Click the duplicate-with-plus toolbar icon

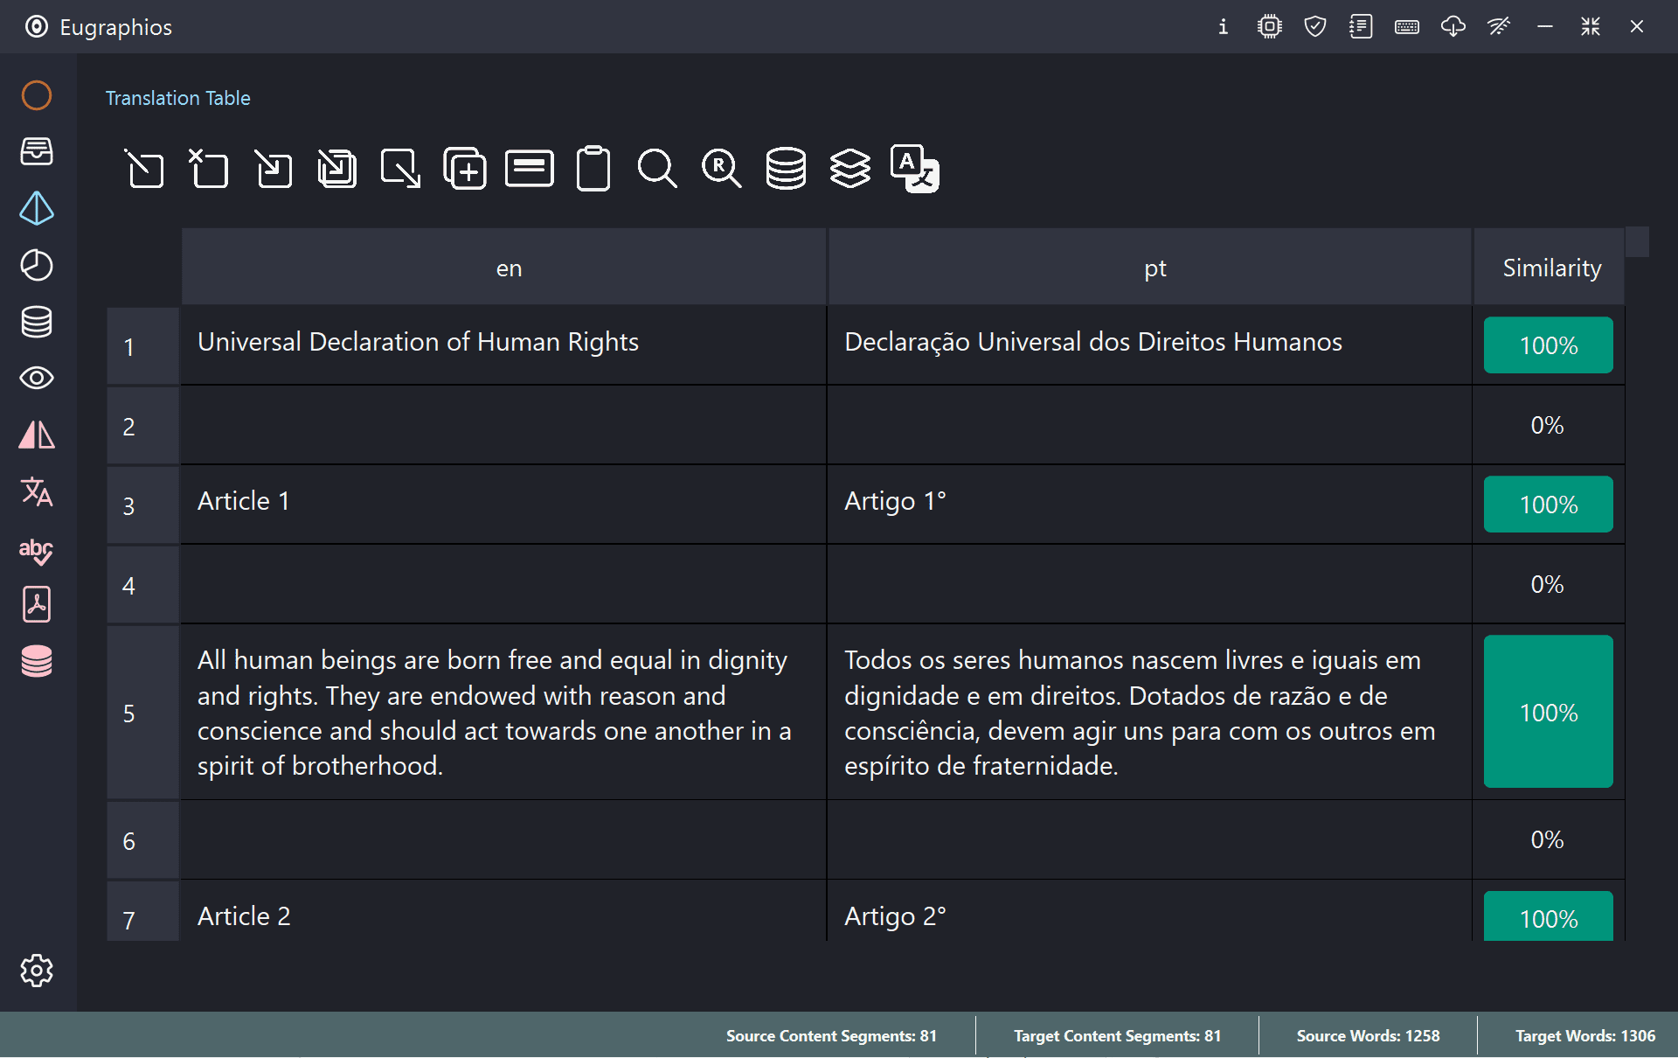coord(465,169)
